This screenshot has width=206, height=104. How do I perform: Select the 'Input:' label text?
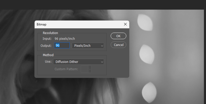[x=47, y=39]
